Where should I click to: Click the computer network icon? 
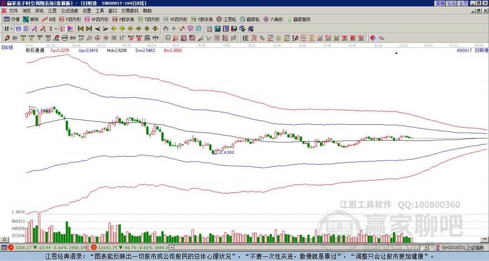pos(250,29)
